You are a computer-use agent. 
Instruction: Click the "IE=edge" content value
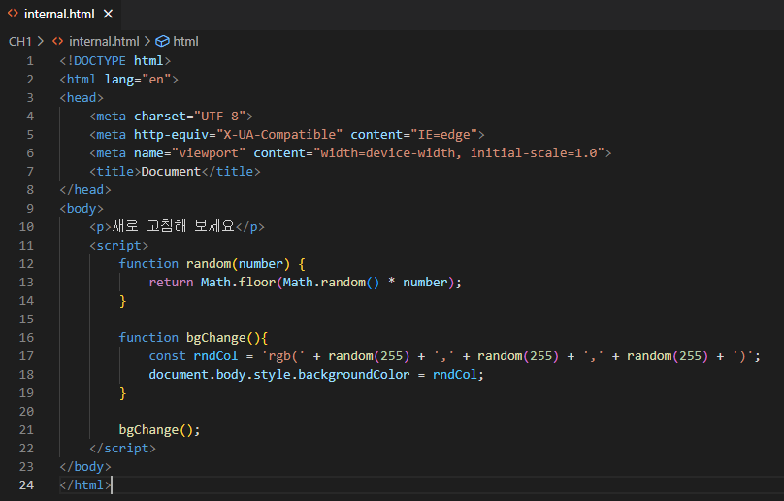[x=444, y=135]
